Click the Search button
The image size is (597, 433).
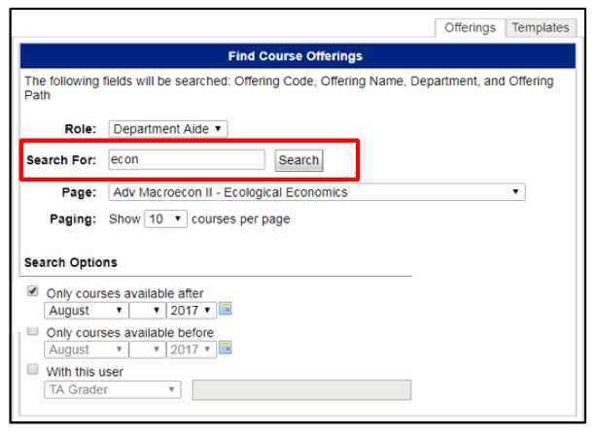tap(298, 160)
